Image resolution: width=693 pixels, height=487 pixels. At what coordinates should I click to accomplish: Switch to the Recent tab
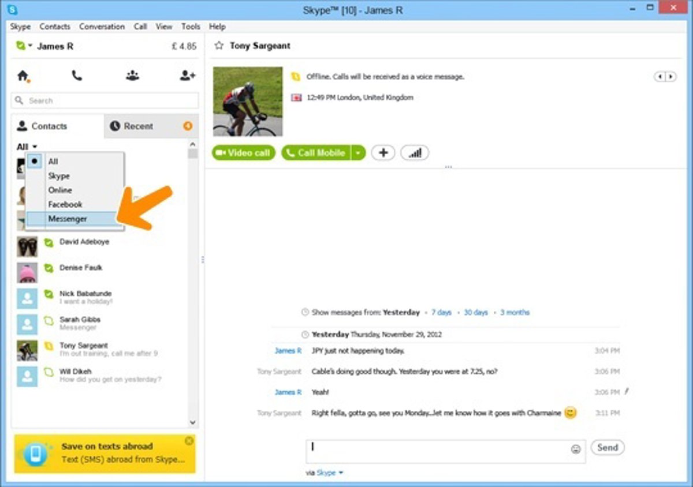click(139, 126)
